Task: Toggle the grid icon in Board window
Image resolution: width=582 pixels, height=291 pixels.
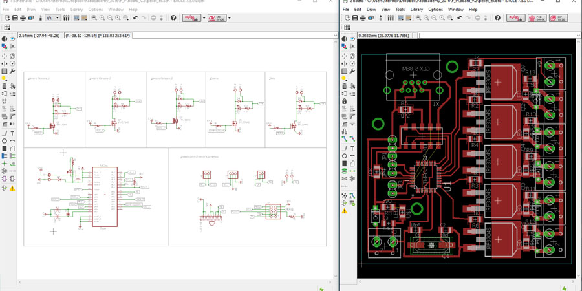Action: tap(347, 27)
